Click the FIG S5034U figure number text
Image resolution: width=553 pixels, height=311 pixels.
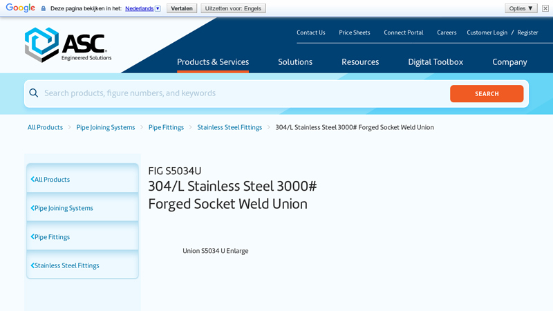[x=175, y=171]
